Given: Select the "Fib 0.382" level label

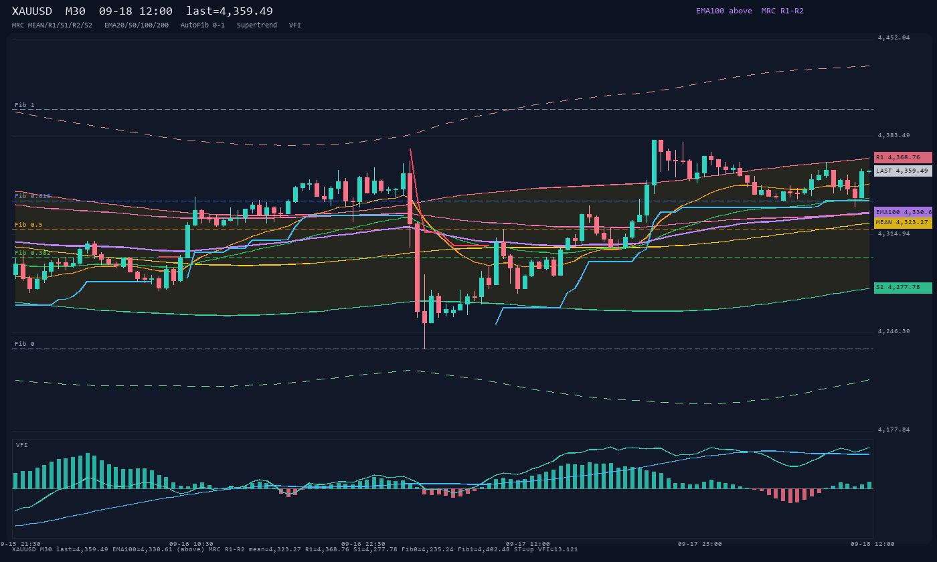Looking at the screenshot, I should (x=33, y=253).
